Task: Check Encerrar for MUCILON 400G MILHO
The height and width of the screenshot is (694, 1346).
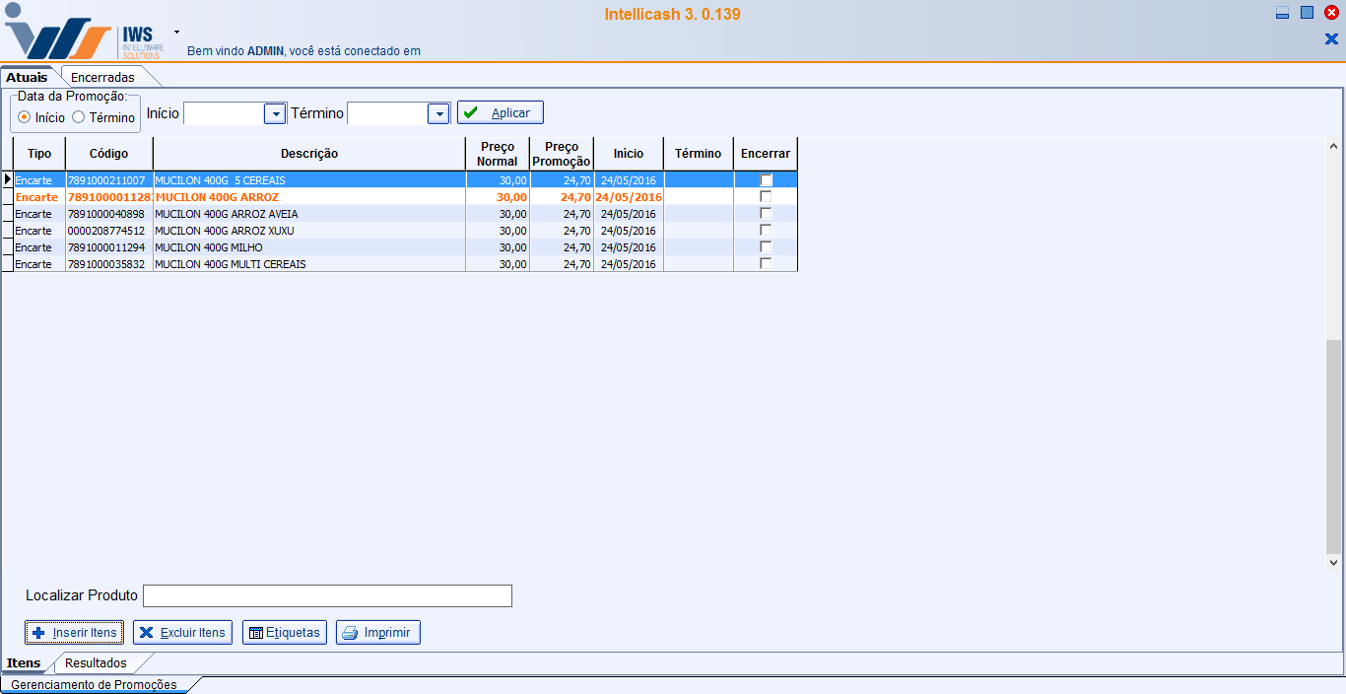Action: (x=766, y=247)
